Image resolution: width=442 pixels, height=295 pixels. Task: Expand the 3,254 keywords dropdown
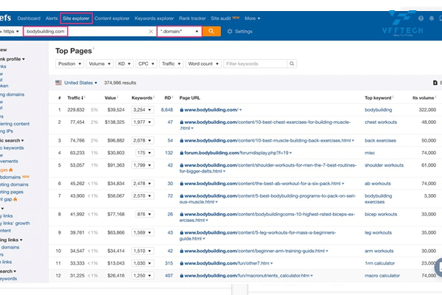click(x=142, y=110)
